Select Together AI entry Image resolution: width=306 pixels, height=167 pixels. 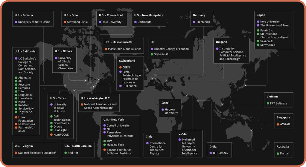point(26,112)
